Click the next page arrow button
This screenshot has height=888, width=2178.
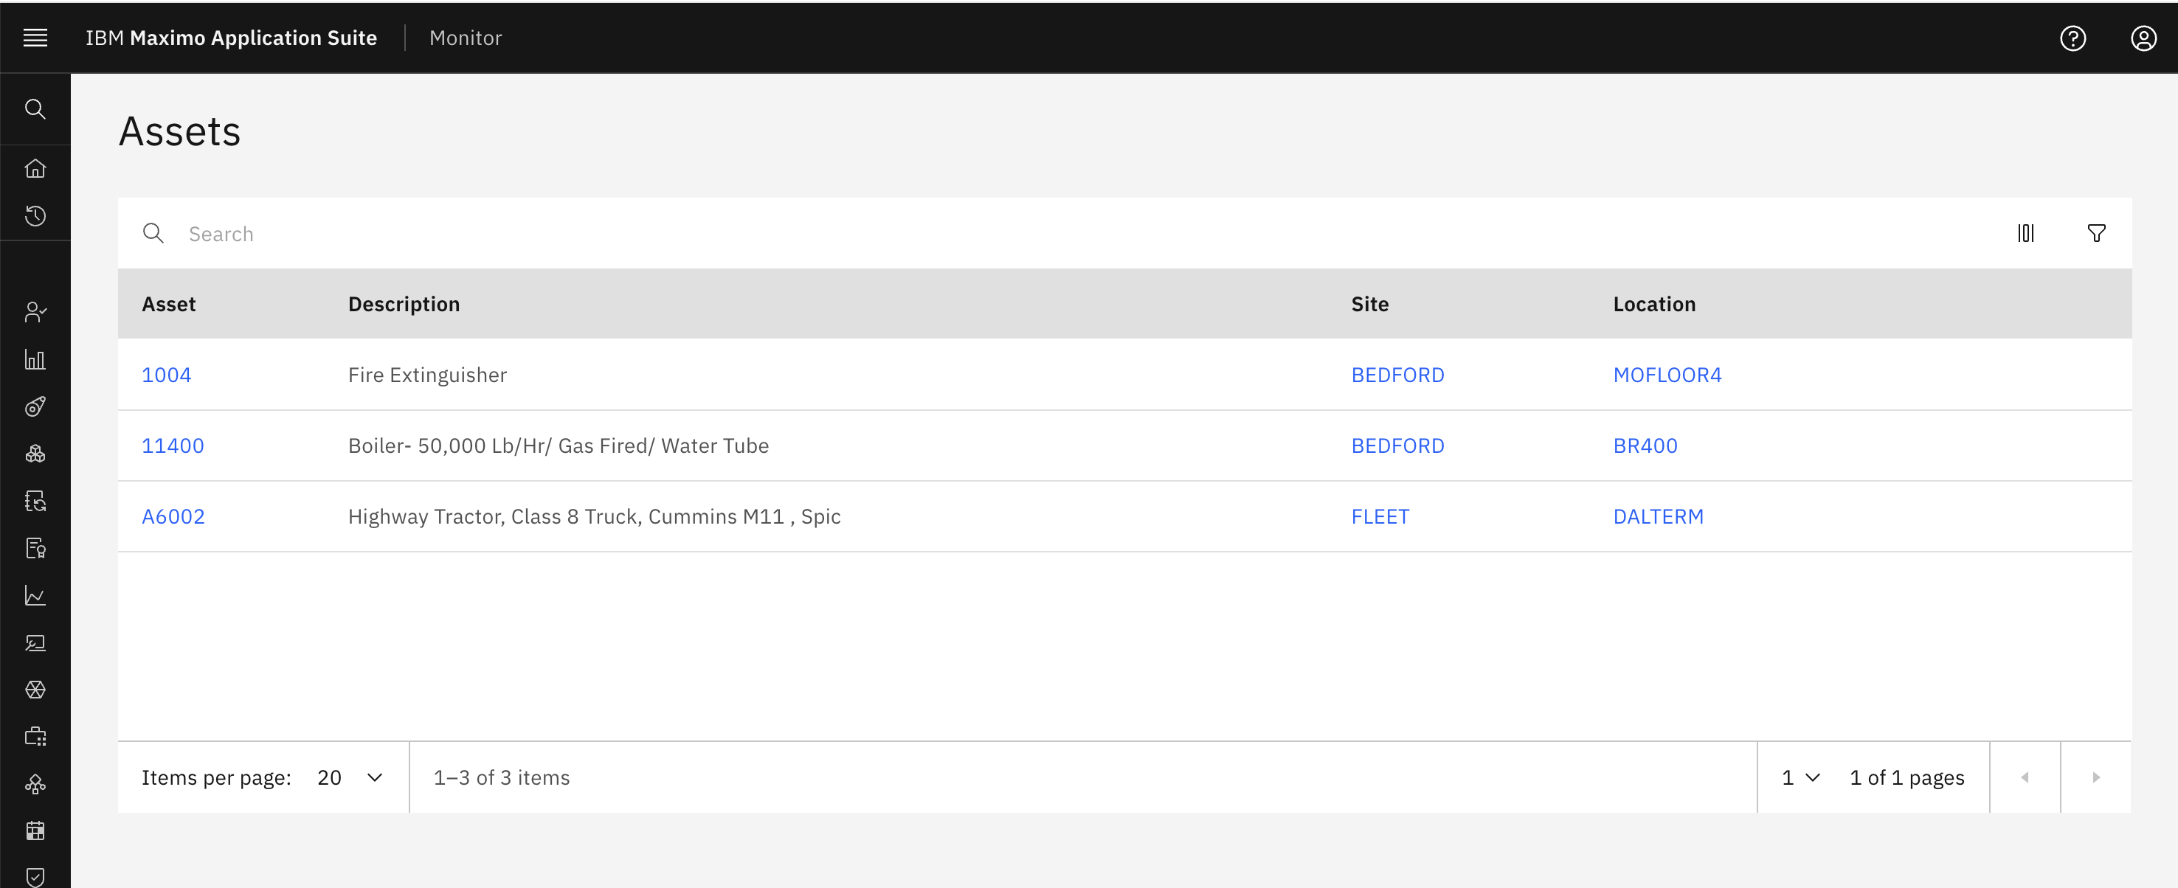click(2096, 777)
